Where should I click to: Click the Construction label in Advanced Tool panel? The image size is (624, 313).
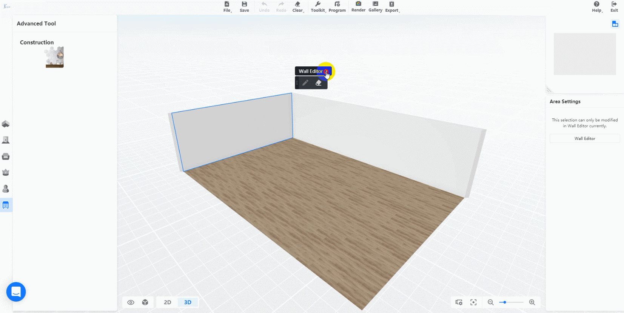pos(37,42)
